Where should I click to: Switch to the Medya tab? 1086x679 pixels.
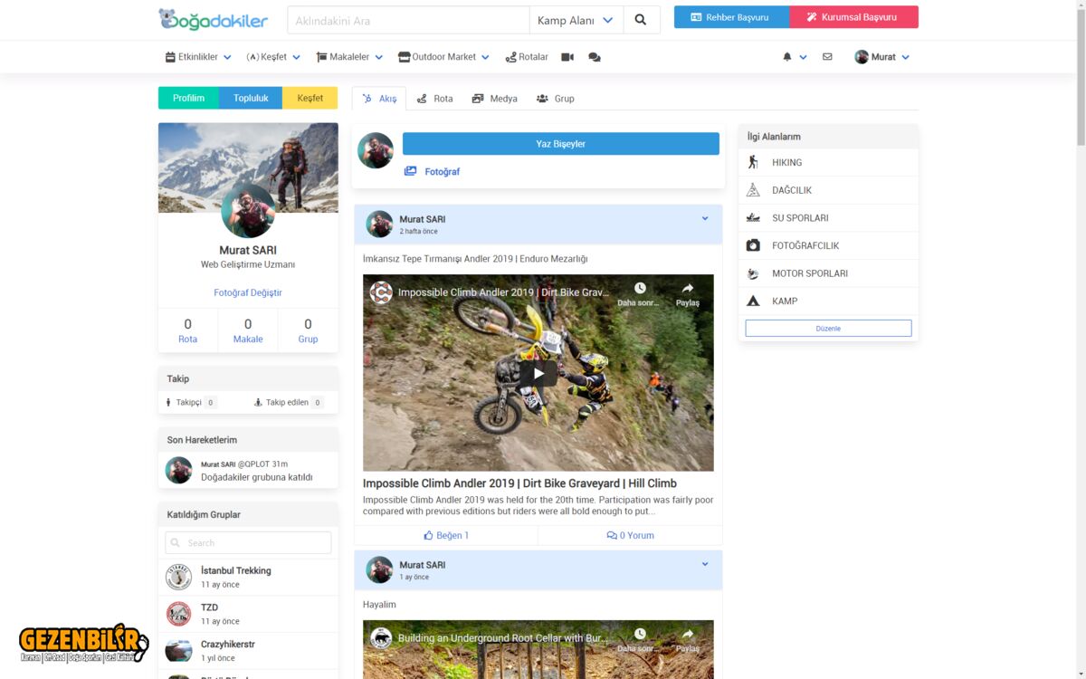[495, 99]
